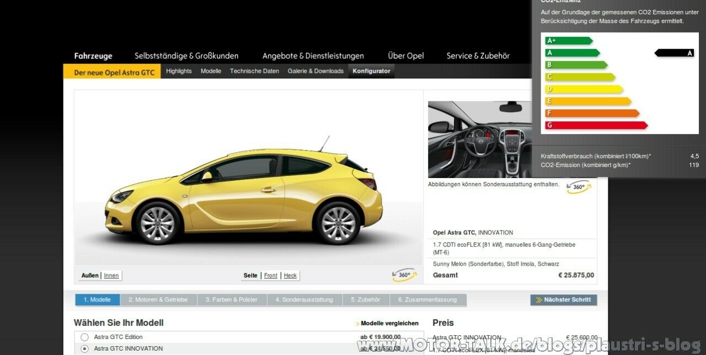Open 360° interior view icon beside dashboard photo

(x=579, y=187)
